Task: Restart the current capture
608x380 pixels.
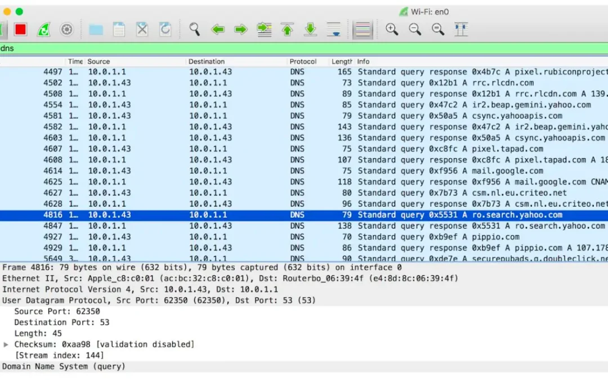Action: [x=44, y=29]
